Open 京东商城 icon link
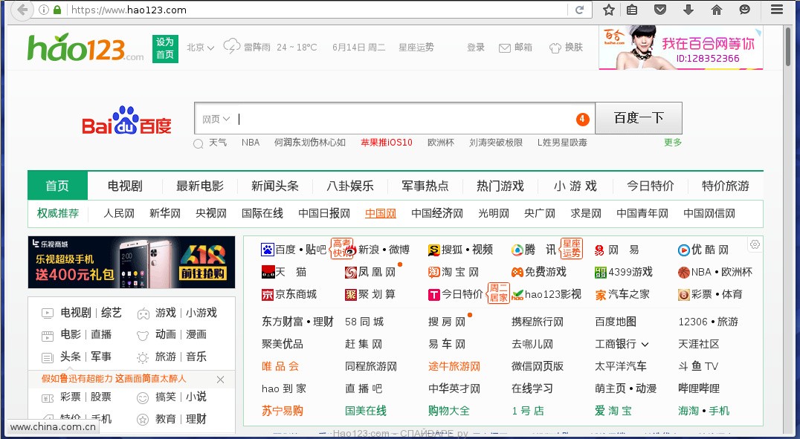This screenshot has width=800, height=439. pos(268,295)
